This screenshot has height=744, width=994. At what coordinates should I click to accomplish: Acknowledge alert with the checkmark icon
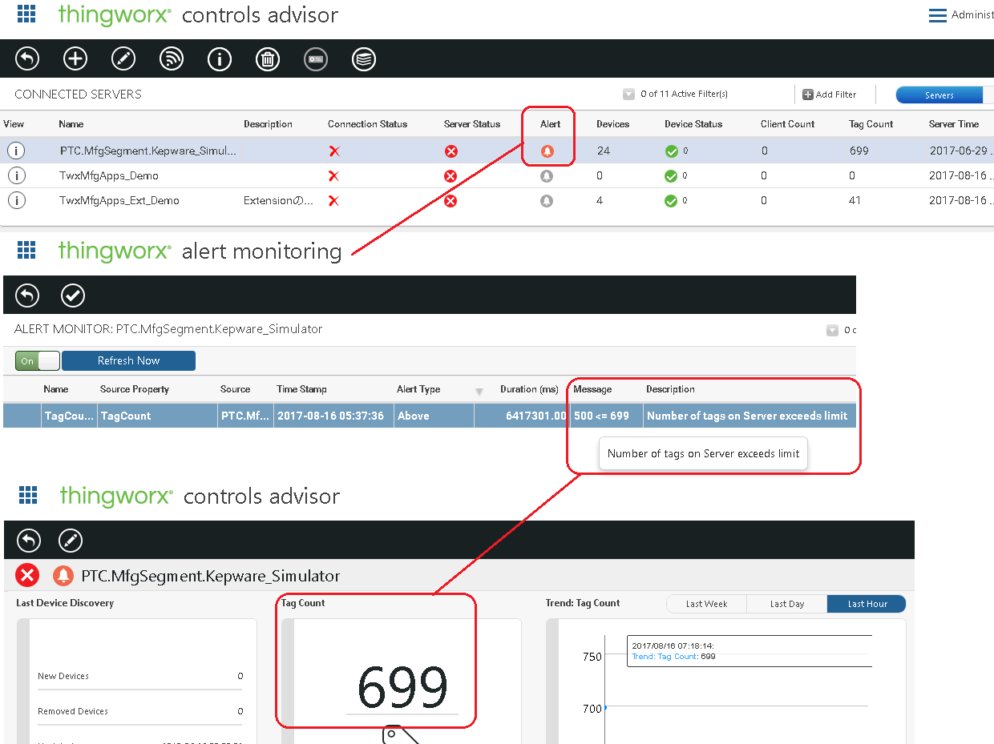[x=73, y=296]
